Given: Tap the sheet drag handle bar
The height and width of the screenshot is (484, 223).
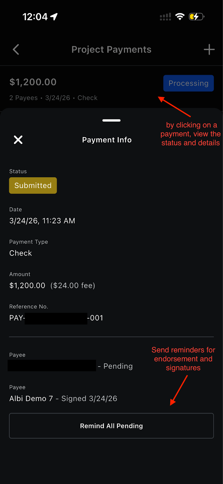Looking at the screenshot, I should pos(111,120).
